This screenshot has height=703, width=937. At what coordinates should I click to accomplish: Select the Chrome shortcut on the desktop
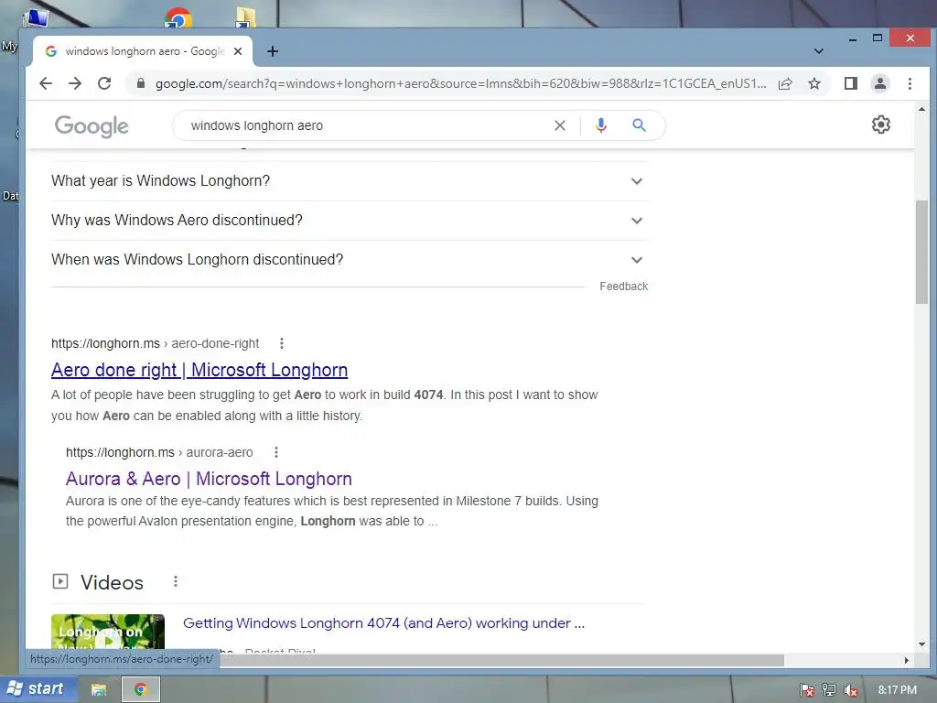point(178,18)
